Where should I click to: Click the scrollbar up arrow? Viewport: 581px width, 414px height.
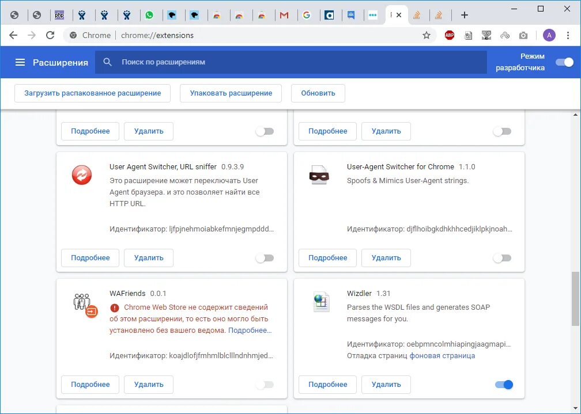575,115
